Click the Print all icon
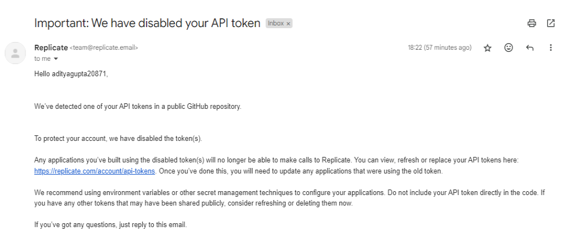567x247 pixels. pos(532,23)
